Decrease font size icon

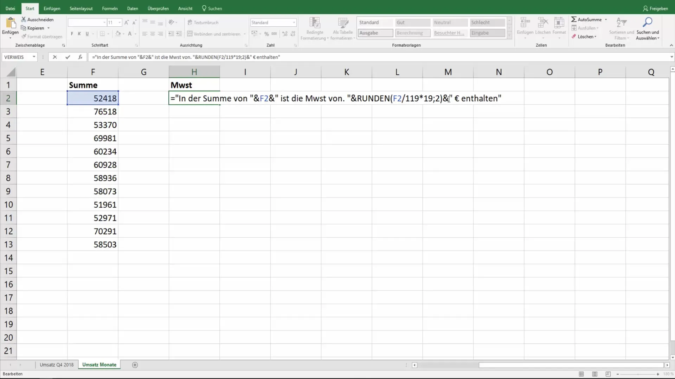[134, 22]
